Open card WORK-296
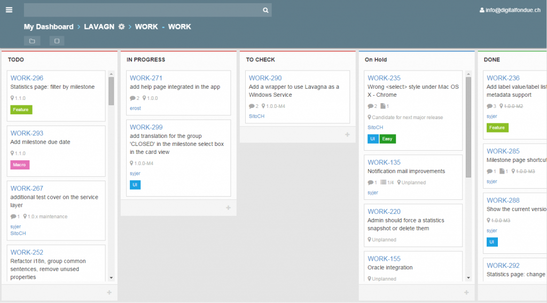Screen dimensions: 547x303 tap(27, 78)
